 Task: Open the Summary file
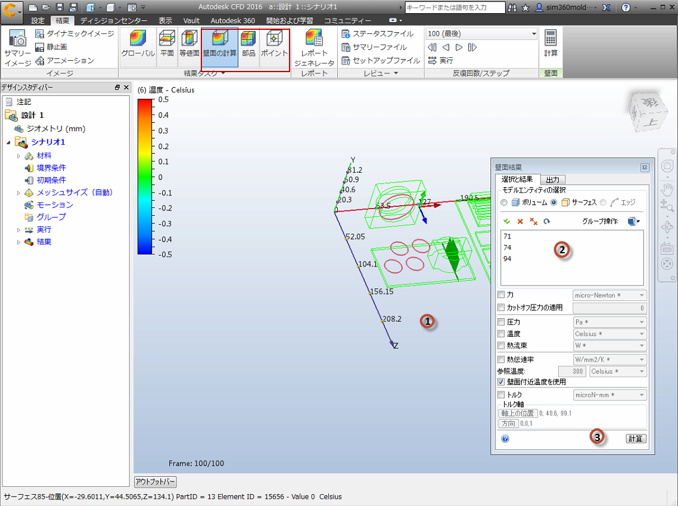374,47
